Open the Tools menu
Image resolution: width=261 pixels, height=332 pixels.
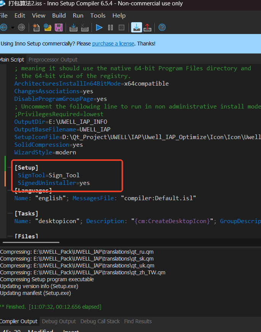click(98, 16)
